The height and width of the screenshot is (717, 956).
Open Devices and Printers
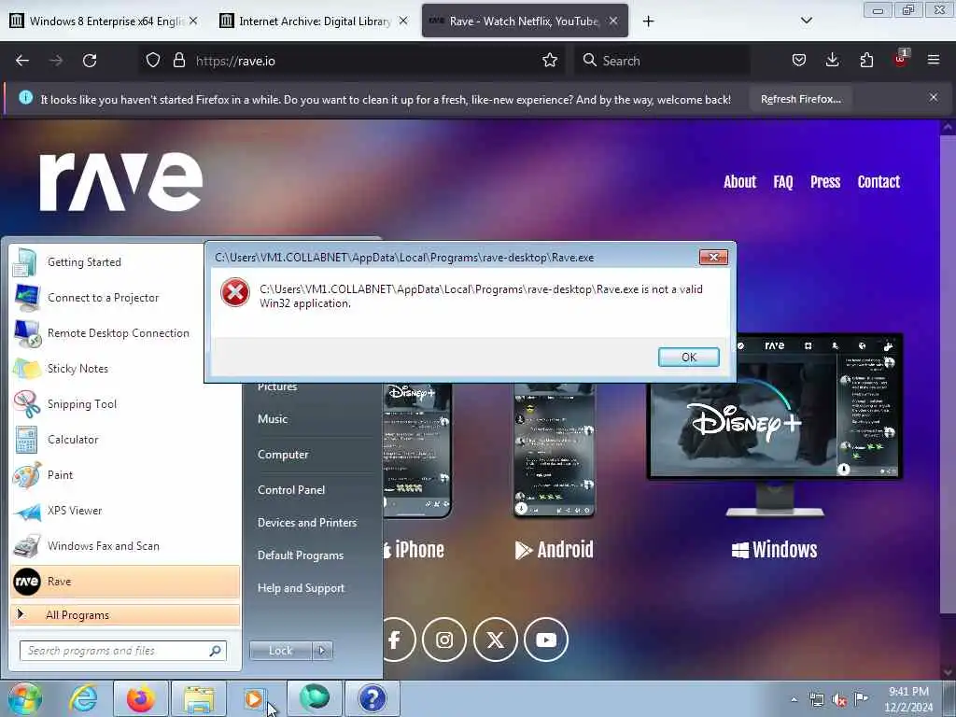[306, 523]
